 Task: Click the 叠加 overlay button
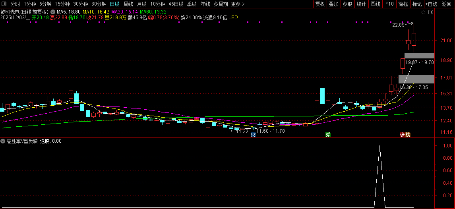[334, 4]
